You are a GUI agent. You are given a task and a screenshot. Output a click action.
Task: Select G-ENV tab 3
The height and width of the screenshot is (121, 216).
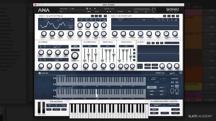coord(162,43)
